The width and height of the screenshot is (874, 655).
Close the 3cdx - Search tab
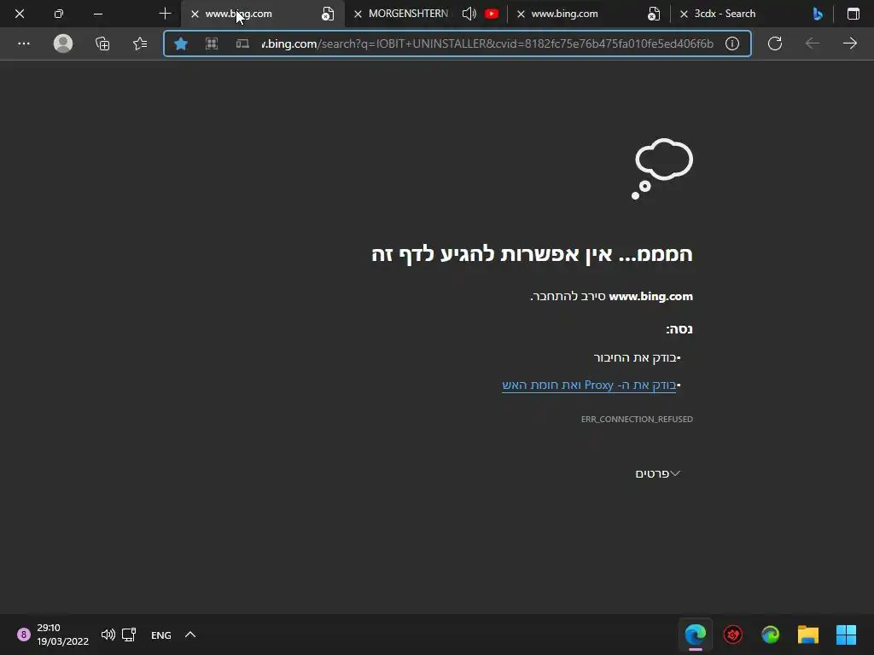(x=684, y=14)
